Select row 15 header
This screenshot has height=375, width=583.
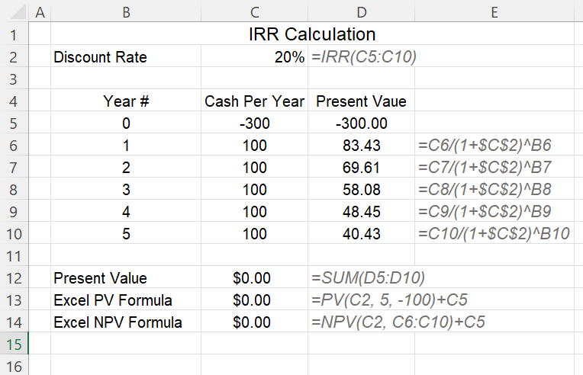tap(14, 344)
